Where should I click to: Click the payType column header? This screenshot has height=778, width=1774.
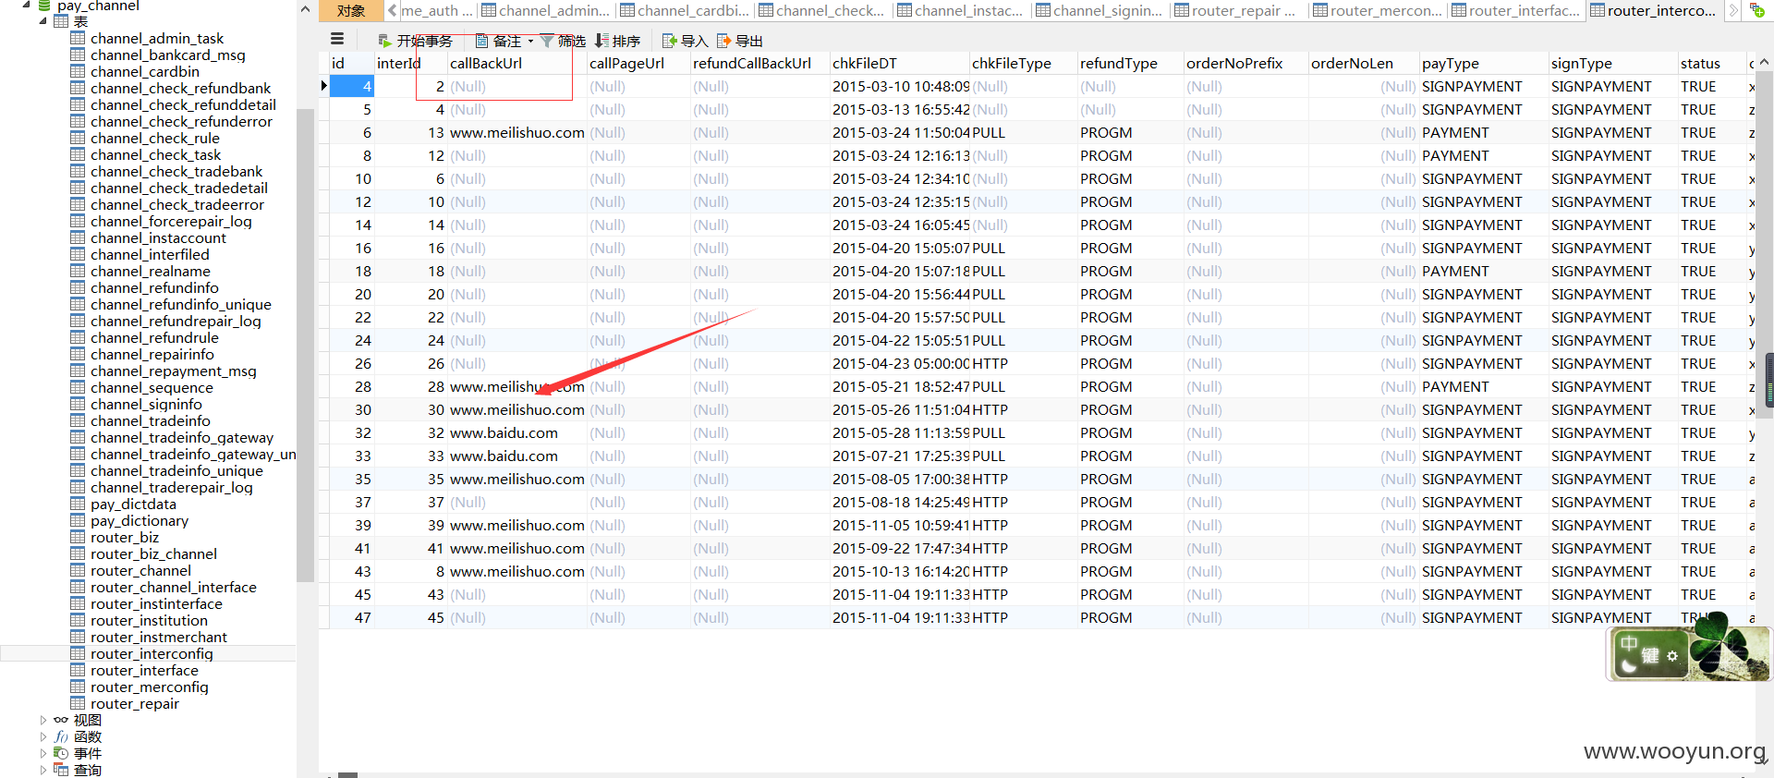[x=1483, y=63]
